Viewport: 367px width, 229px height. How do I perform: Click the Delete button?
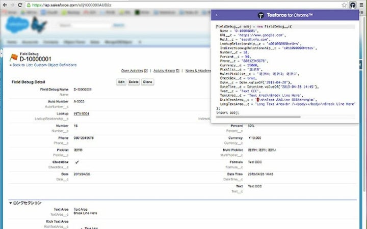pos(134,81)
